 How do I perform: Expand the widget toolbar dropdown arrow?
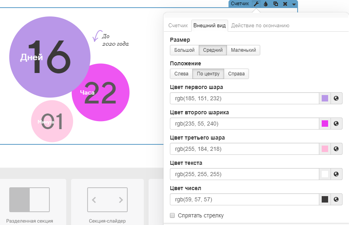(294, 4)
